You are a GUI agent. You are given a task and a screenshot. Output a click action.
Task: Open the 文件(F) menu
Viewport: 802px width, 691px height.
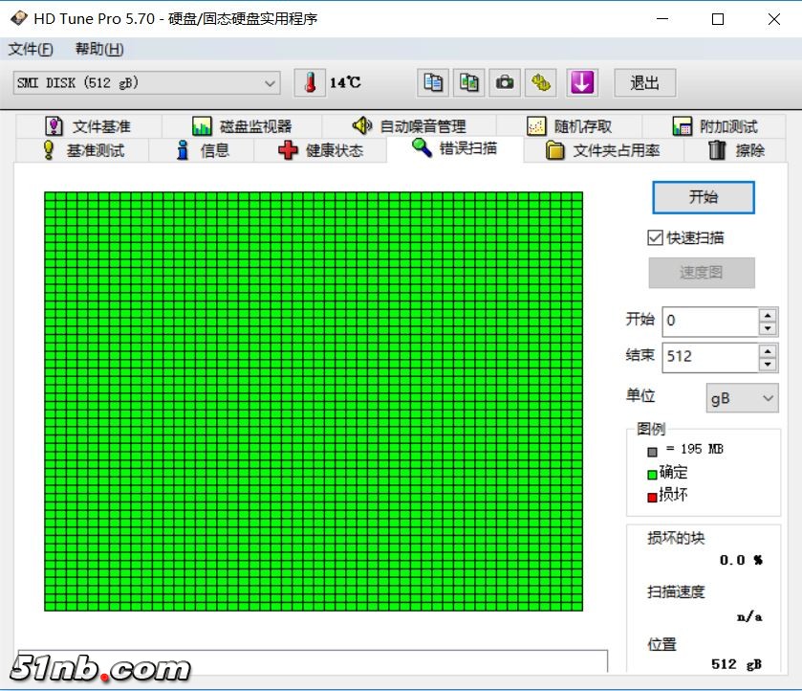point(31,50)
